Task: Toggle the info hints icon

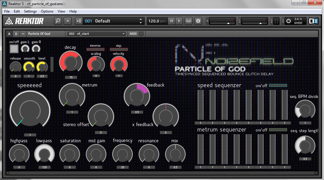Action: pos(198,21)
